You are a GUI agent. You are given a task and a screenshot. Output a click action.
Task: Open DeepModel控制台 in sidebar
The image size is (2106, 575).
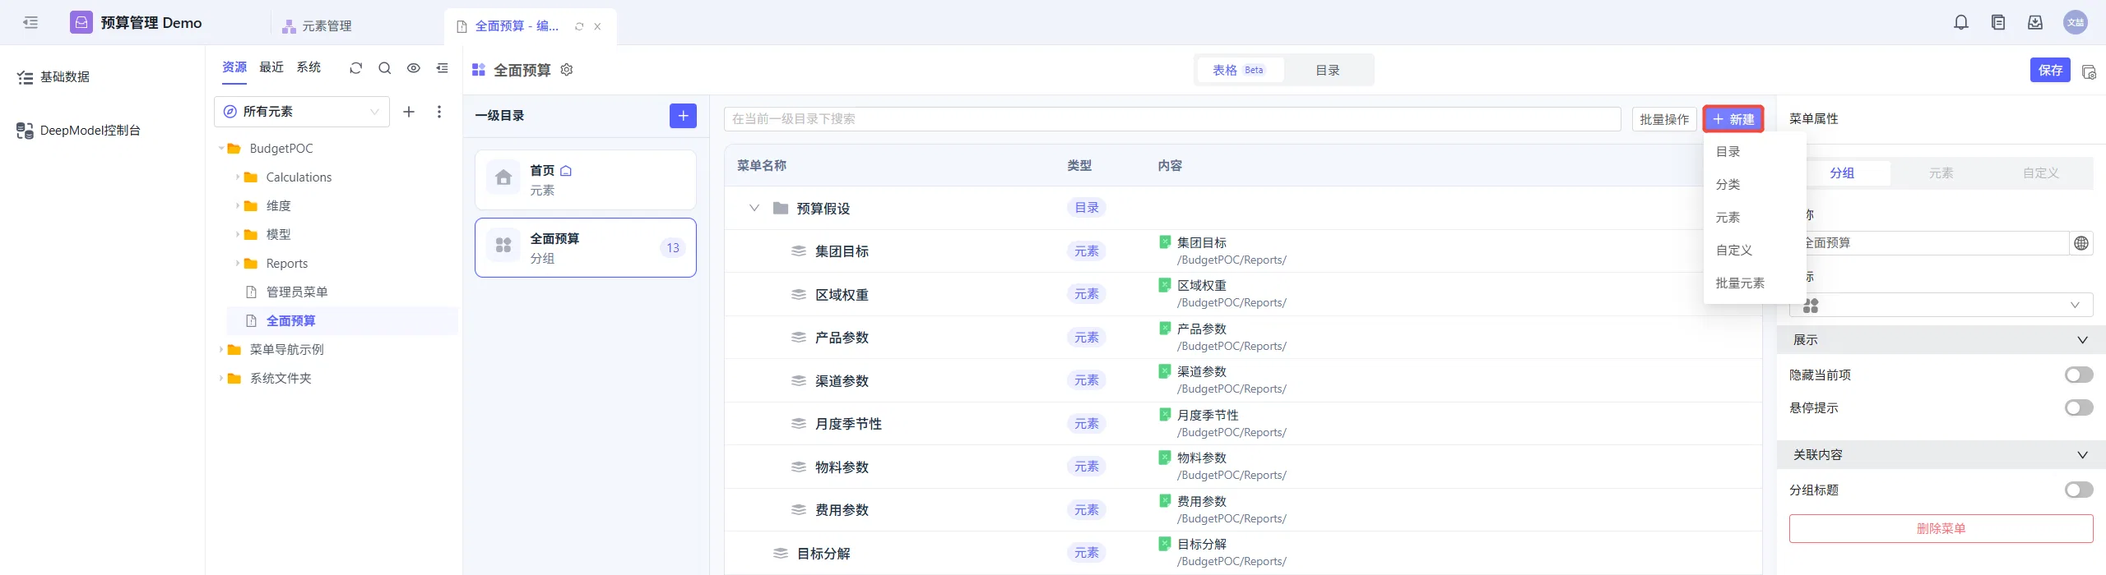[79, 131]
